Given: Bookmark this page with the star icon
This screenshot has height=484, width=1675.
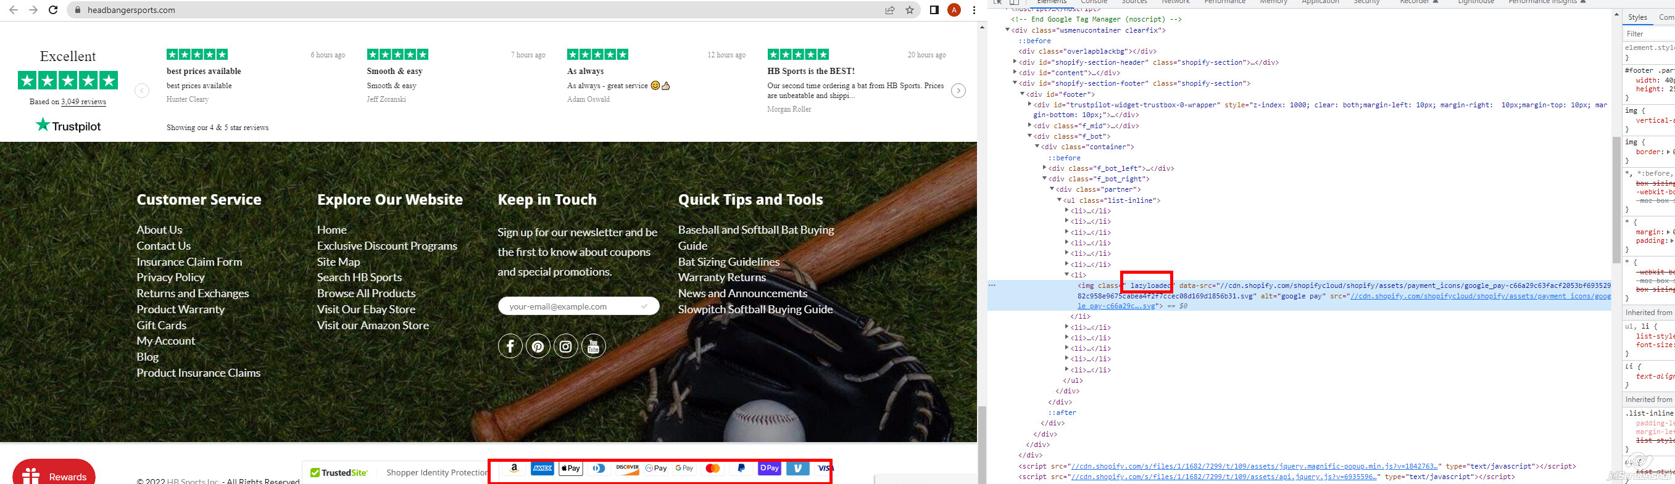Looking at the screenshot, I should click(910, 10).
